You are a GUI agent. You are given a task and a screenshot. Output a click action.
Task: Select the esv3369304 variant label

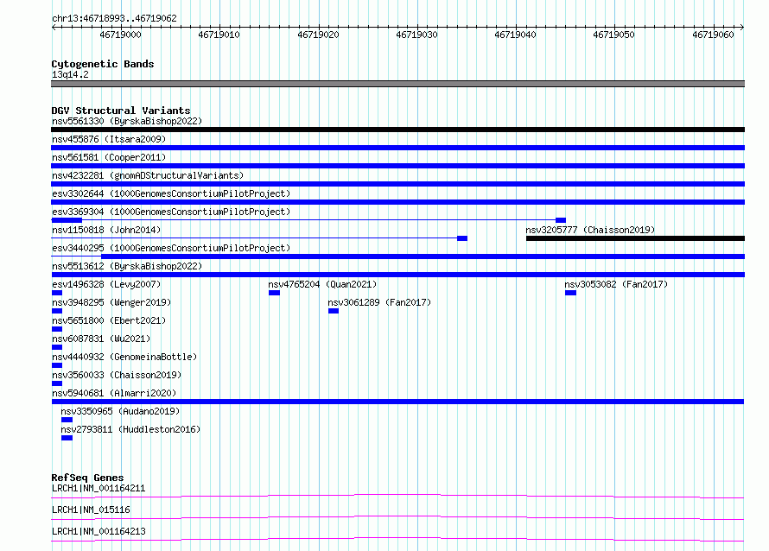(x=171, y=212)
